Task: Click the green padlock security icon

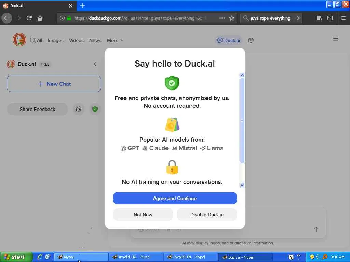Action: coord(69,18)
